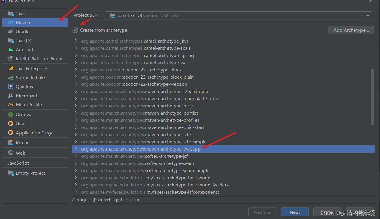Select camel-archetype-spring row

(223, 55)
